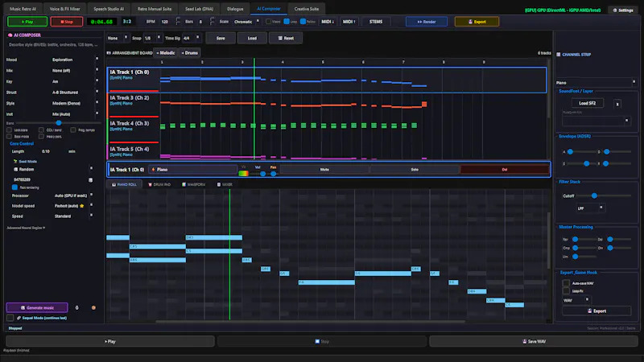Open the Processor dropdown showing Auto (GPU if avail.)
This screenshot has width=644, height=362.
[73, 195]
